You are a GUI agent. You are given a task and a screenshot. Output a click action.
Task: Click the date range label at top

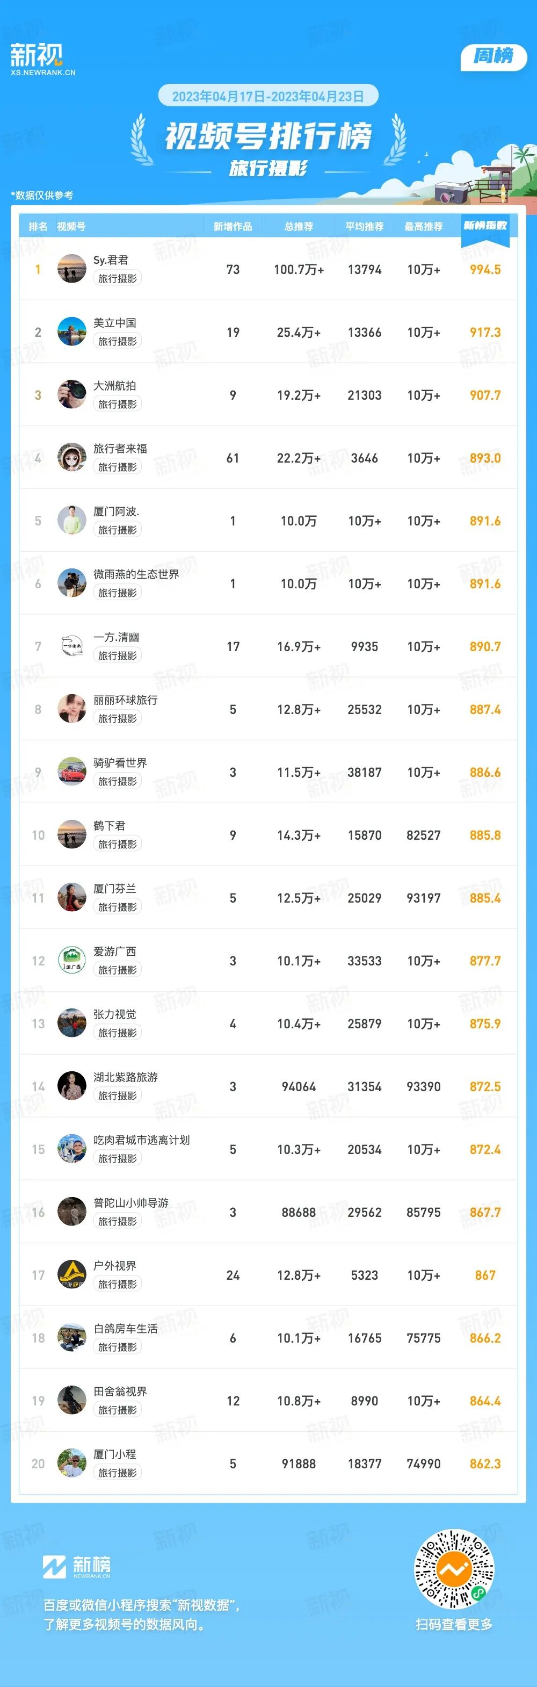coord(268,96)
